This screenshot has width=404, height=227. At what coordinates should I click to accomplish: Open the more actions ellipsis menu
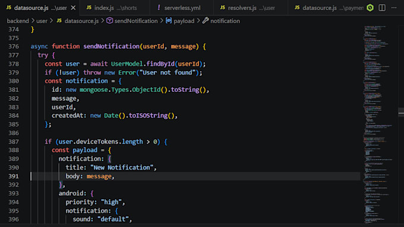[x=394, y=8]
